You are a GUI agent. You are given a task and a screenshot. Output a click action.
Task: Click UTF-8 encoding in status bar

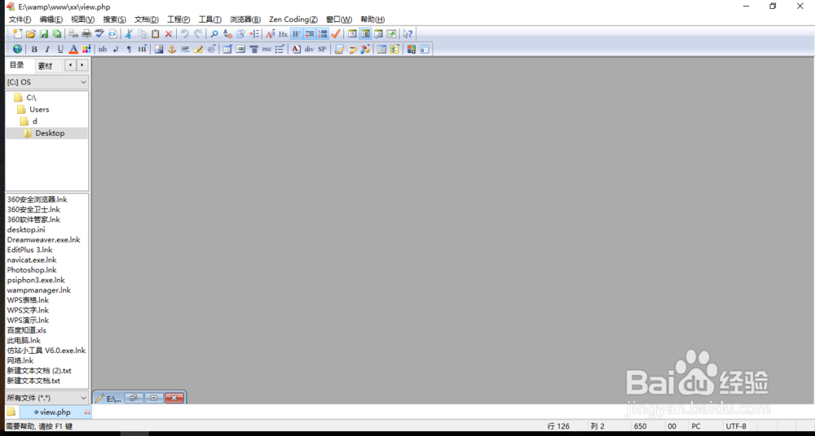736,426
